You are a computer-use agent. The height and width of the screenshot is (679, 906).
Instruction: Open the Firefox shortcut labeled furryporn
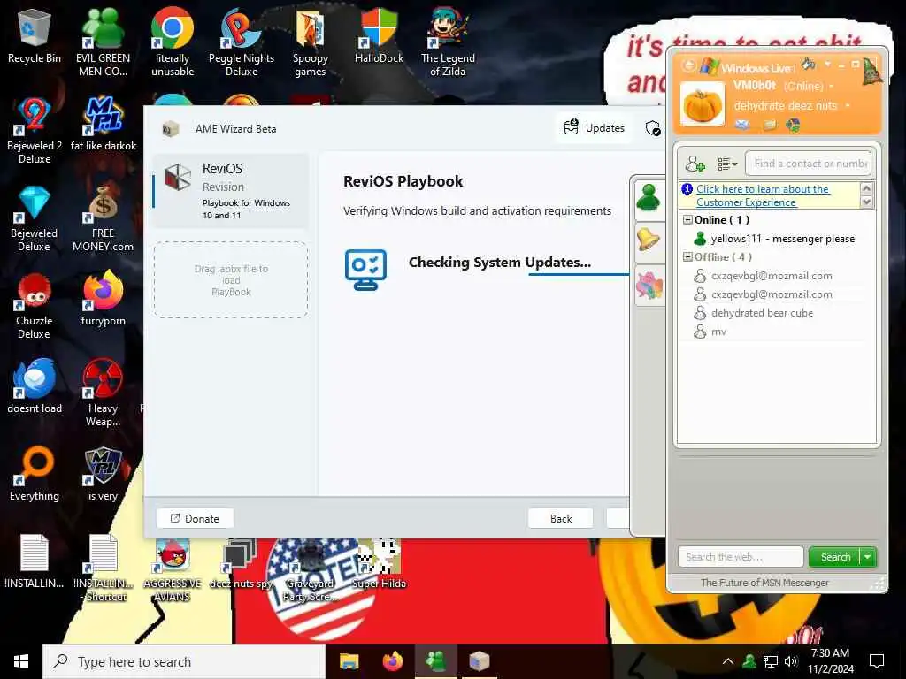click(103, 297)
